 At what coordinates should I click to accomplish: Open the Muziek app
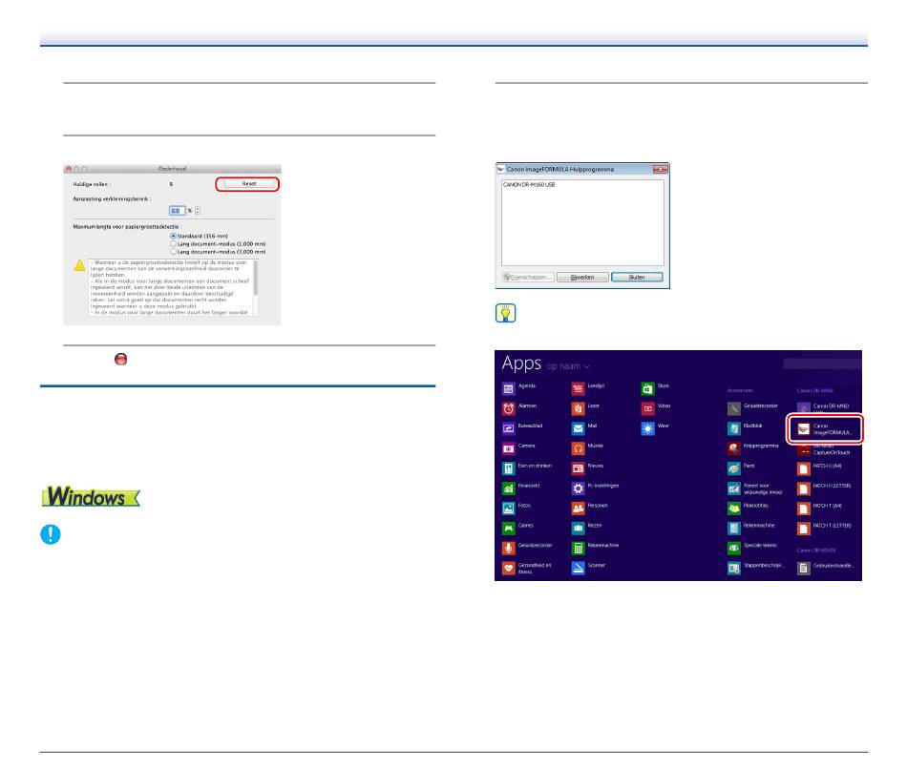coord(588,448)
